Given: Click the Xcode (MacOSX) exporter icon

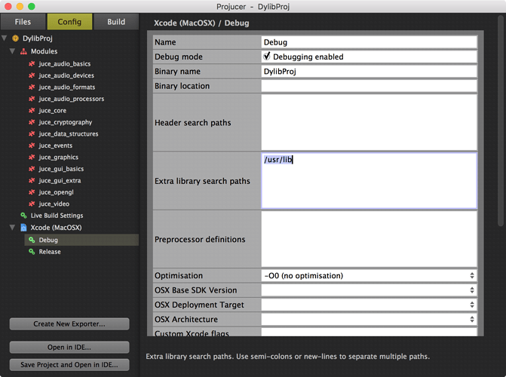Looking at the screenshot, I should pyautogui.click(x=23, y=228).
